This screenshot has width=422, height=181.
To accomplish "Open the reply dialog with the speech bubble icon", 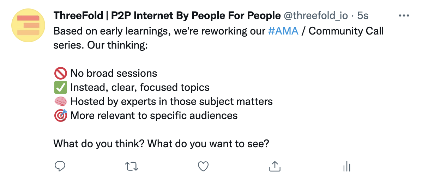I will click(x=60, y=166).
